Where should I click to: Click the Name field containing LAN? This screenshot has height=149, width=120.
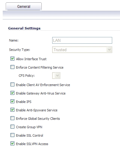[82, 40]
